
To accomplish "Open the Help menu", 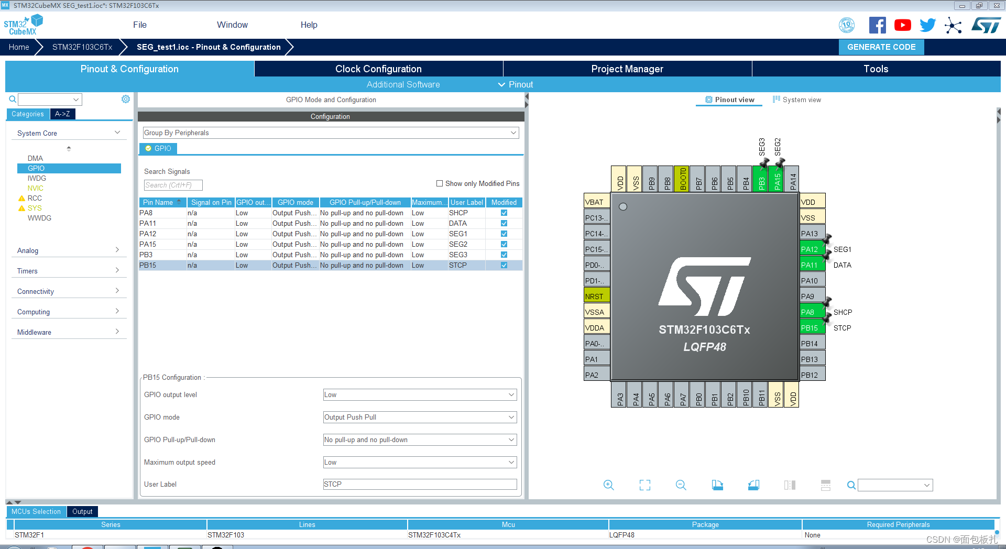I will coord(309,25).
